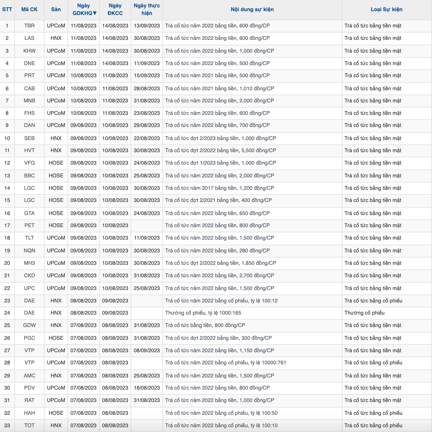Select the HAH ticker in row 32

[29, 413]
